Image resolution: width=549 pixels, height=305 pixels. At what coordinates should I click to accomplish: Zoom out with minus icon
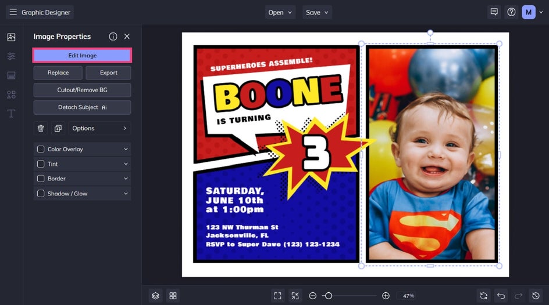[313, 296]
